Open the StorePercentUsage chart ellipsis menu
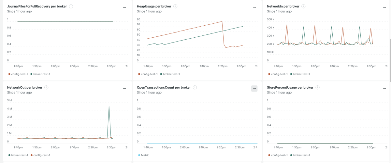 tap(384, 89)
